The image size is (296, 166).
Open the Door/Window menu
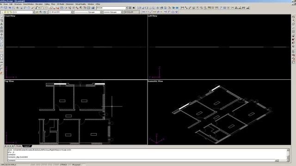29,4
